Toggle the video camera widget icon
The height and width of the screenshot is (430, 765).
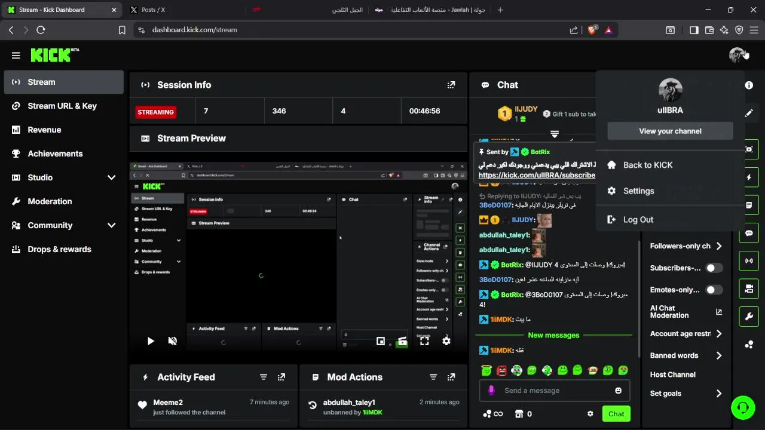pos(749,289)
